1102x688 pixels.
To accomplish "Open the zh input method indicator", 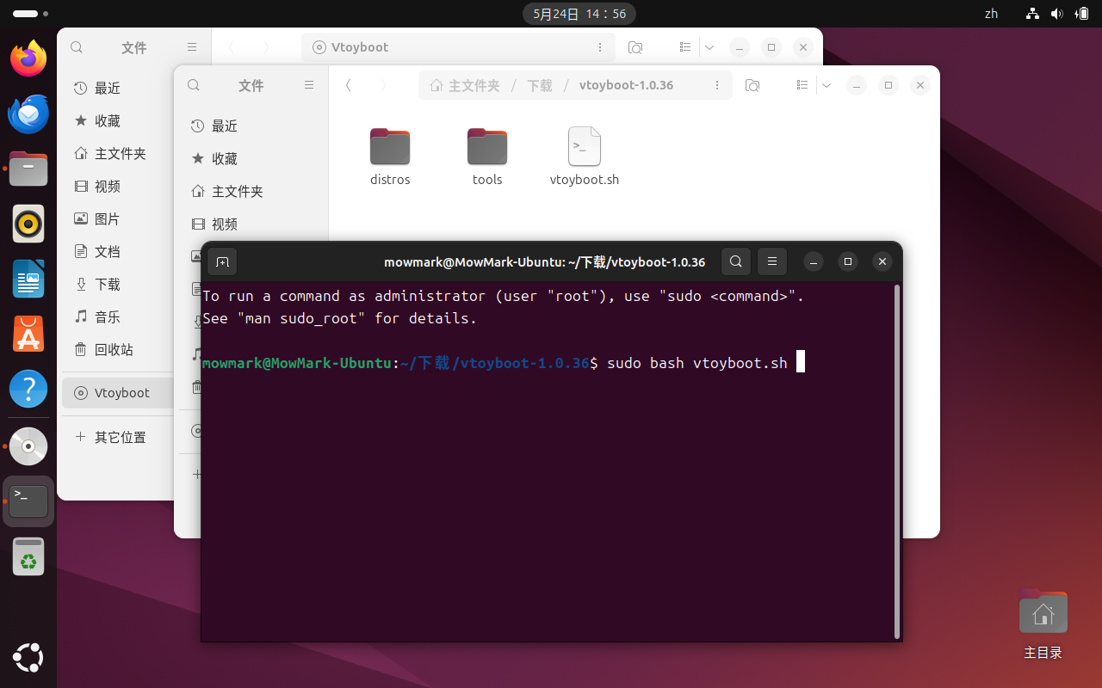I will [991, 14].
